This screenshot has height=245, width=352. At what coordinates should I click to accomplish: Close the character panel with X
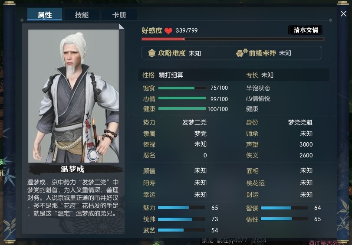[343, 14]
